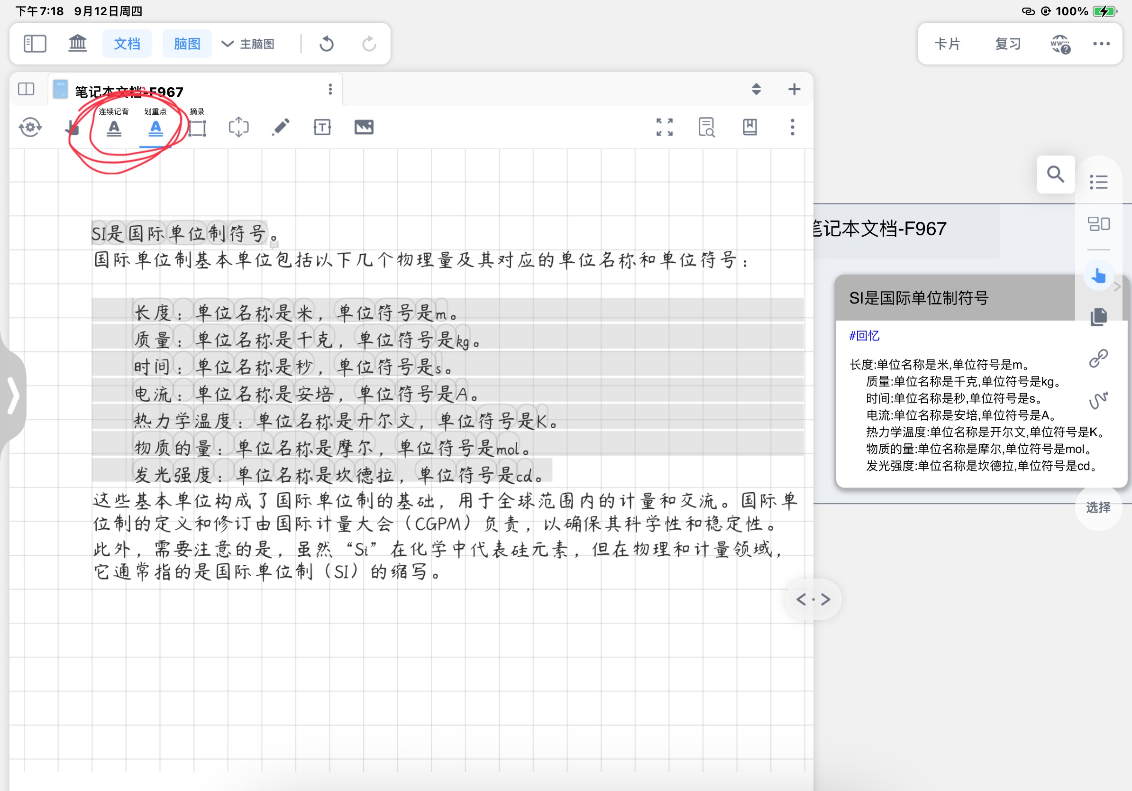Click the #回忆 tag link

[864, 336]
